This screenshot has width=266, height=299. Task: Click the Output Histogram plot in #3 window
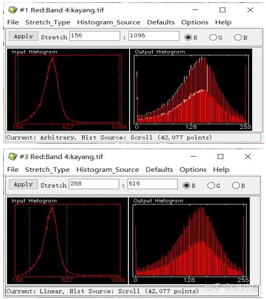[190, 240]
